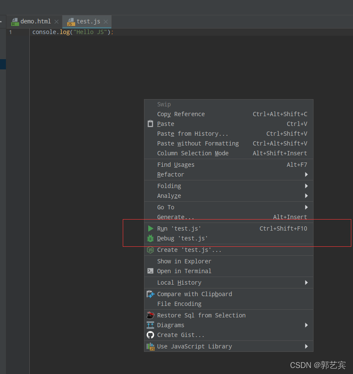This screenshot has height=374, width=353.
Task: Select Create 'test.js'... entry
Action: click(229, 250)
